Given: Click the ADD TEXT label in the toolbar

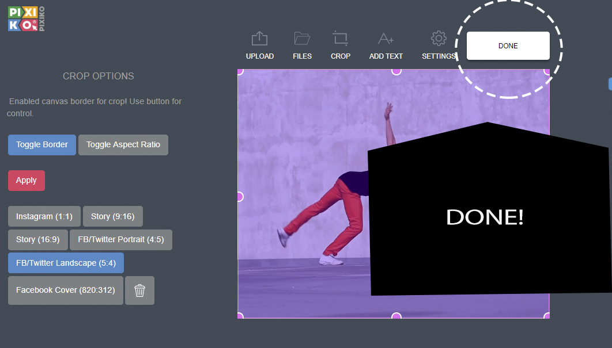Looking at the screenshot, I should [x=386, y=56].
